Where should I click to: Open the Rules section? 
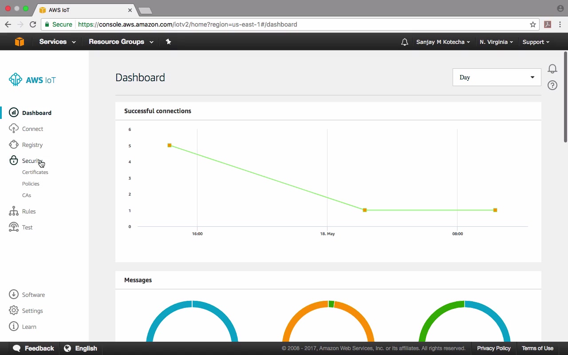pyautogui.click(x=29, y=211)
